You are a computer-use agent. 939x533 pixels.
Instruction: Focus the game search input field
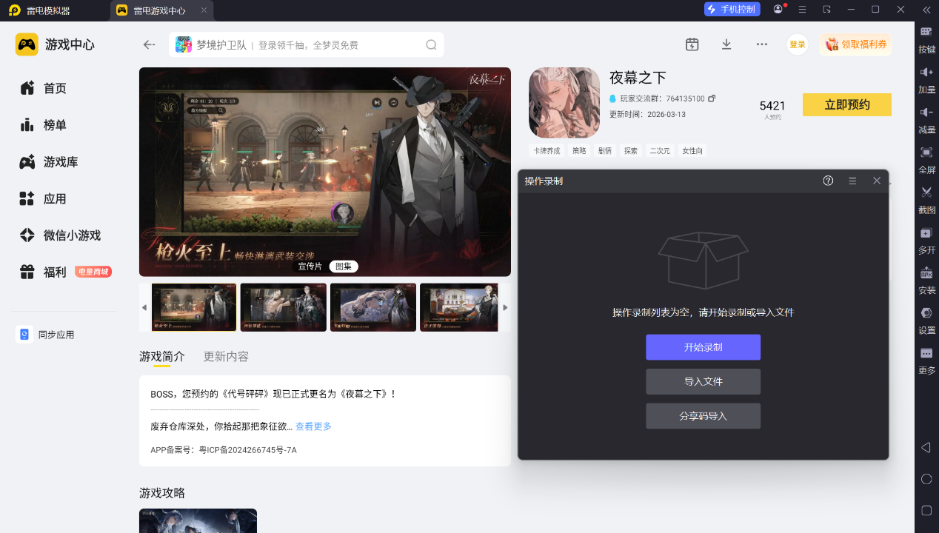coord(306,44)
